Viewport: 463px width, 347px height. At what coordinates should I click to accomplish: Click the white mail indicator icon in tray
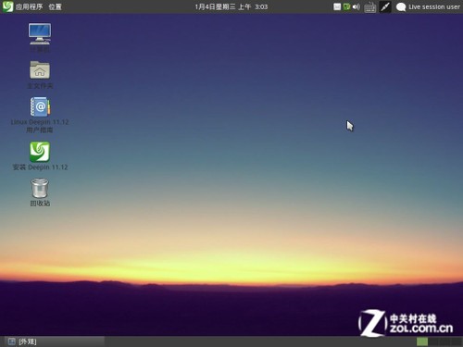pyautogui.click(x=337, y=6)
